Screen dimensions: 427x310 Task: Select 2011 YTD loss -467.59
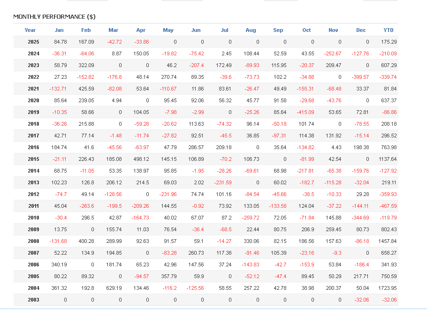pos(388,206)
